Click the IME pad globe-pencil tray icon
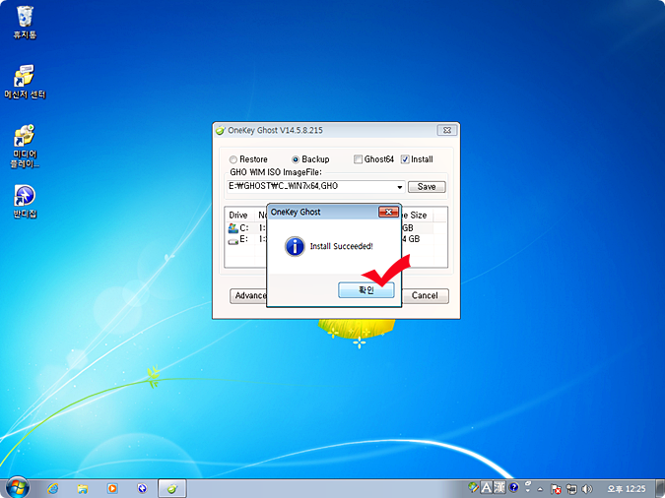 [473, 487]
